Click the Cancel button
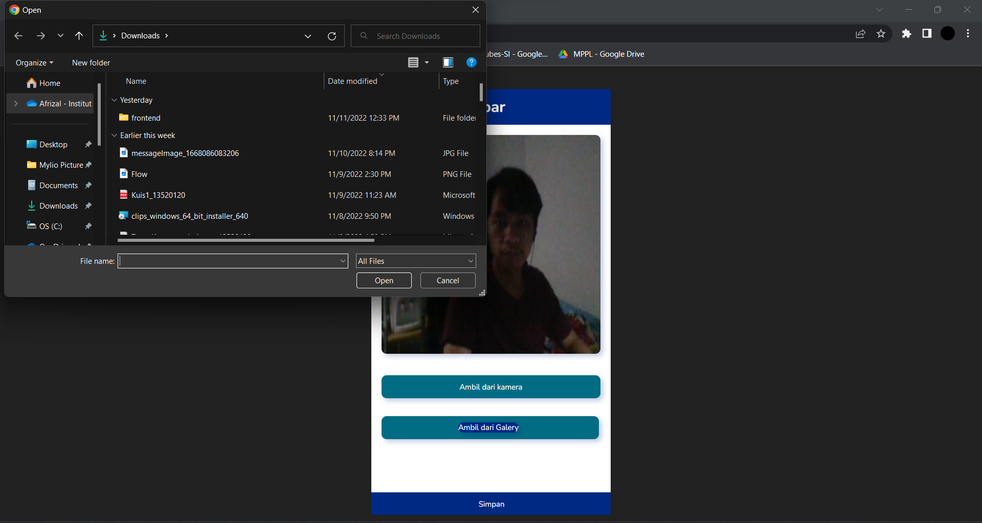The width and height of the screenshot is (982, 523). [448, 280]
